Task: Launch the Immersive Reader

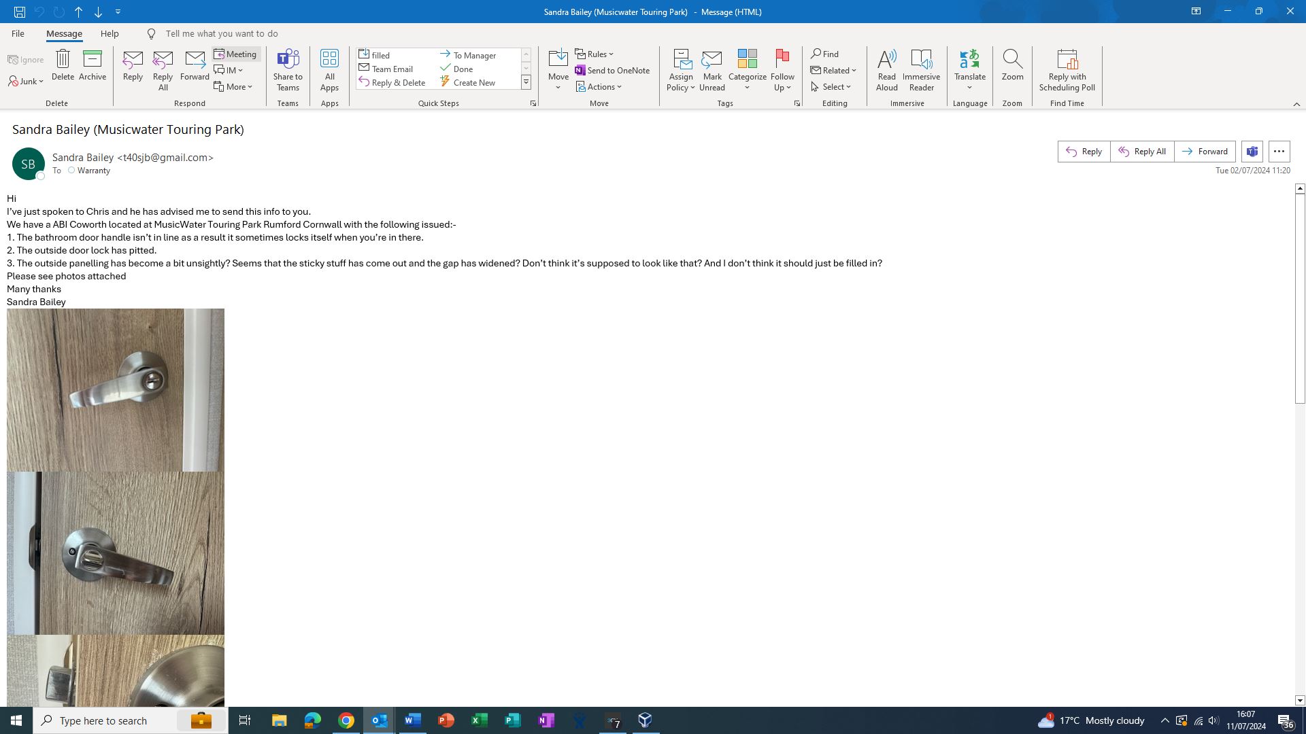Action: [921, 59]
